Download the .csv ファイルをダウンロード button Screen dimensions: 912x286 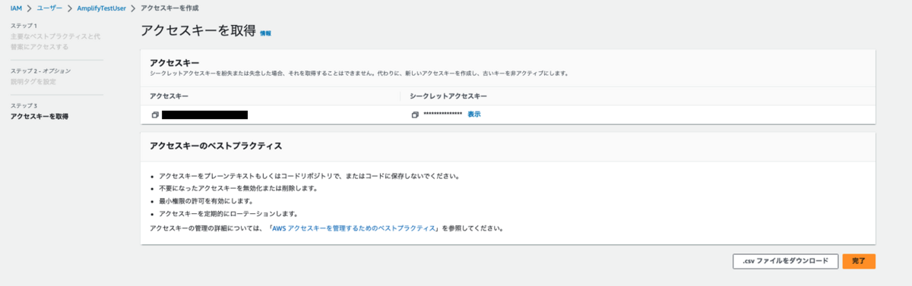pos(785,261)
